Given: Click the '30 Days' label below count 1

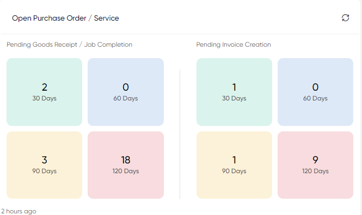Looking at the screenshot, I should (234, 98).
